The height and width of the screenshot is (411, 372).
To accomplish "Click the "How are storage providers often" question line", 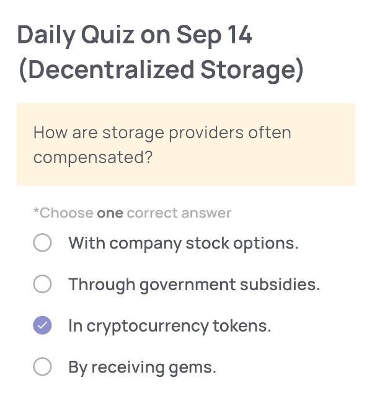I will tap(162, 133).
